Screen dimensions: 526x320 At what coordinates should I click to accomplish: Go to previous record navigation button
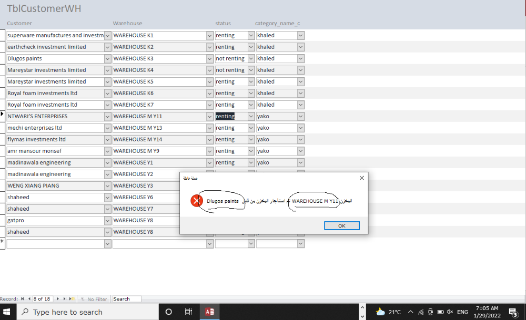coord(29,299)
